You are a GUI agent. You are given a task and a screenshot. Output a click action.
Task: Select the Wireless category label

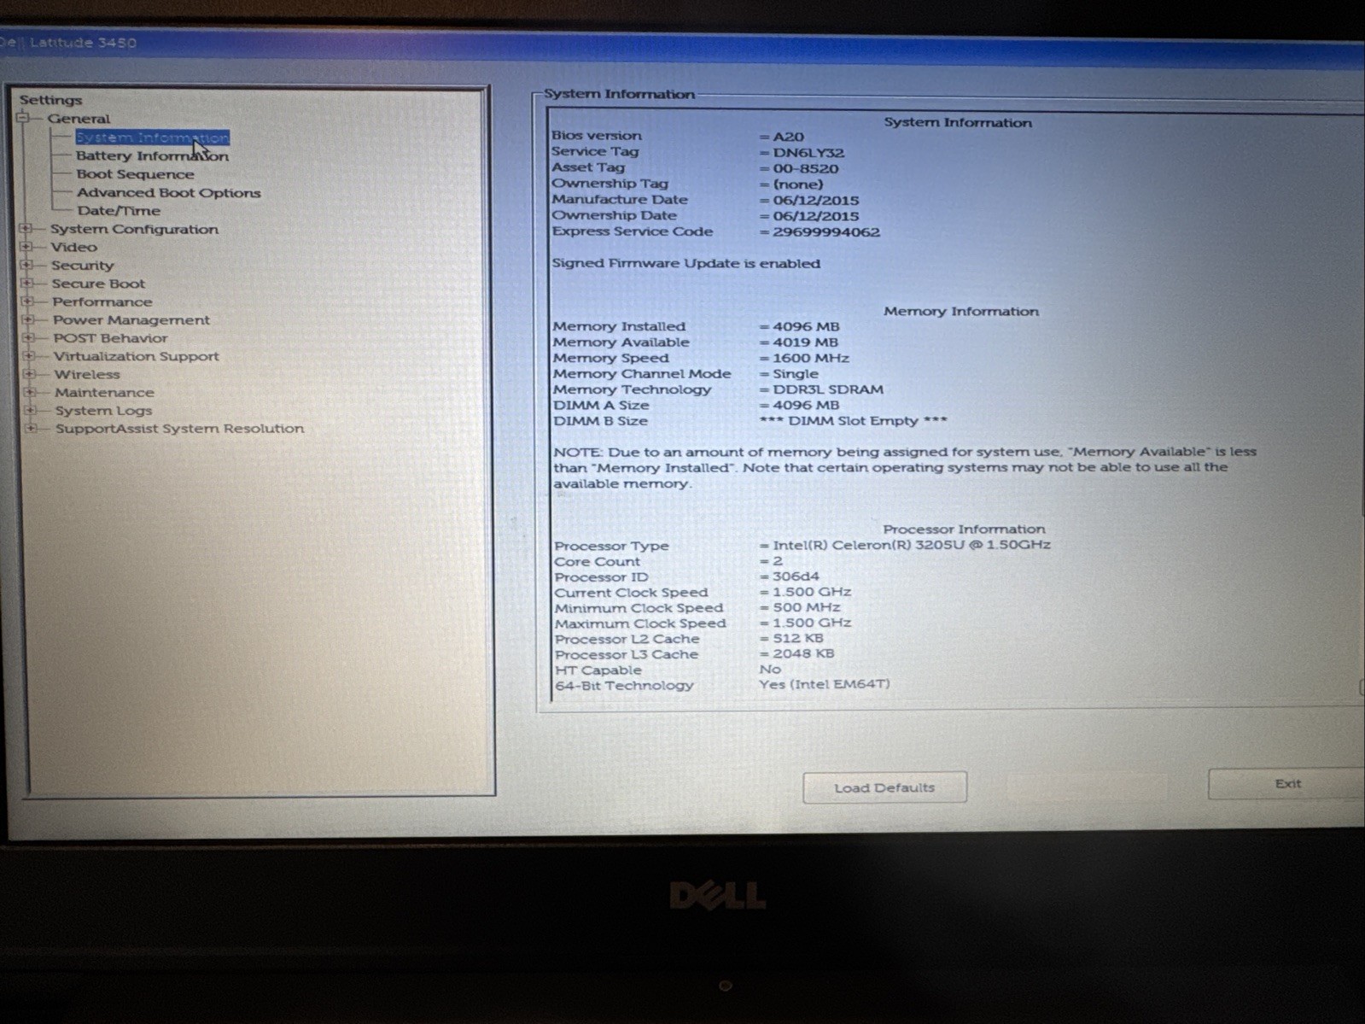pos(87,374)
